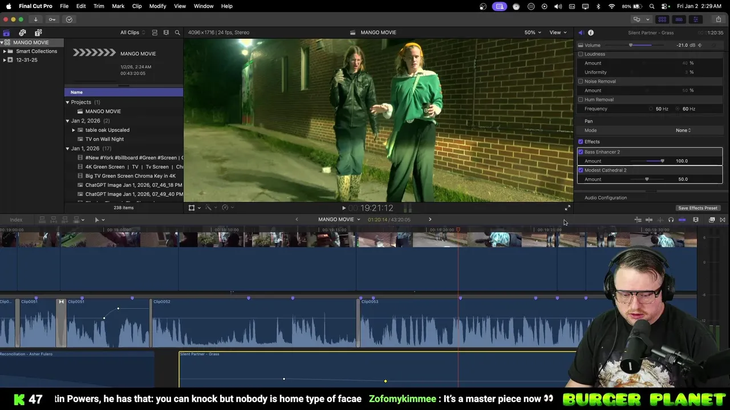Toggle filmstrip view icon in browser

(x=166, y=32)
